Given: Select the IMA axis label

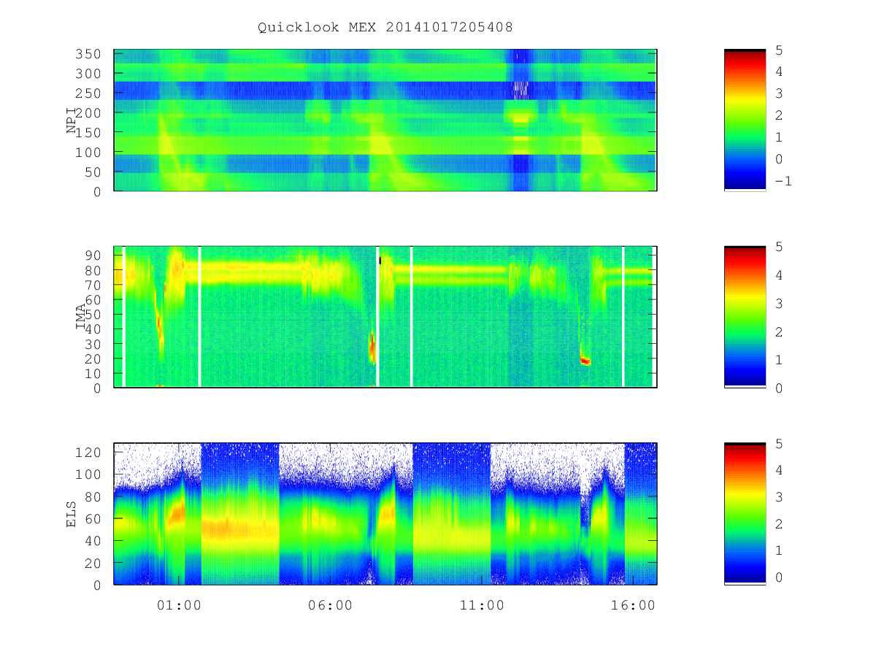Looking at the screenshot, I should (x=80, y=317).
